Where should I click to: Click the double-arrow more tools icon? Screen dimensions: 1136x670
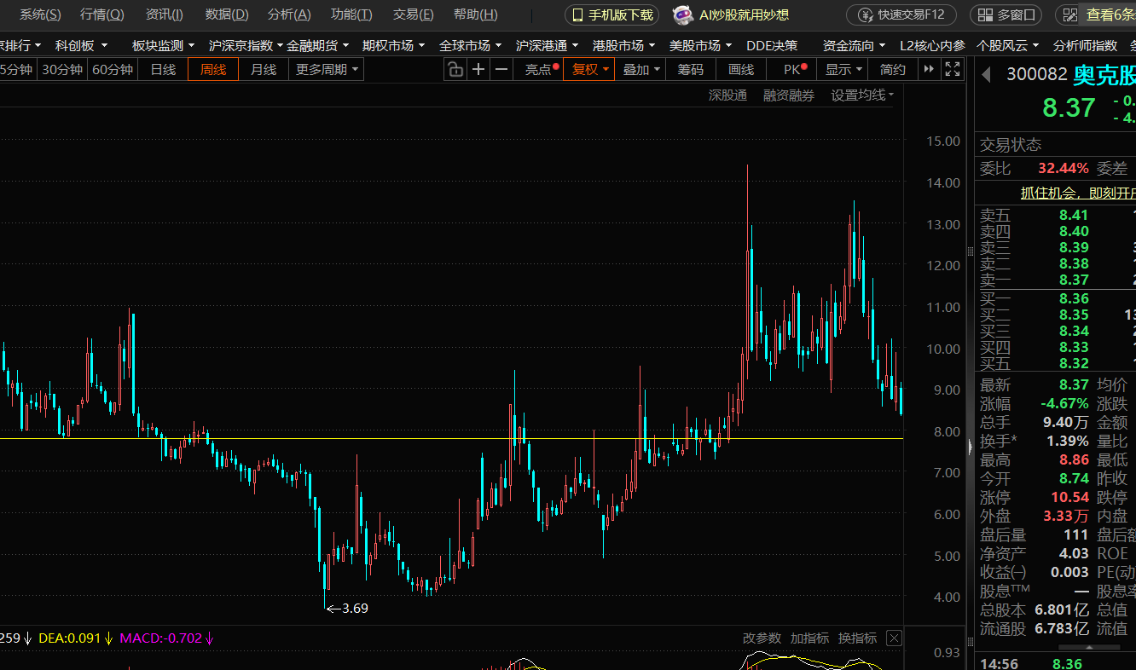point(930,70)
